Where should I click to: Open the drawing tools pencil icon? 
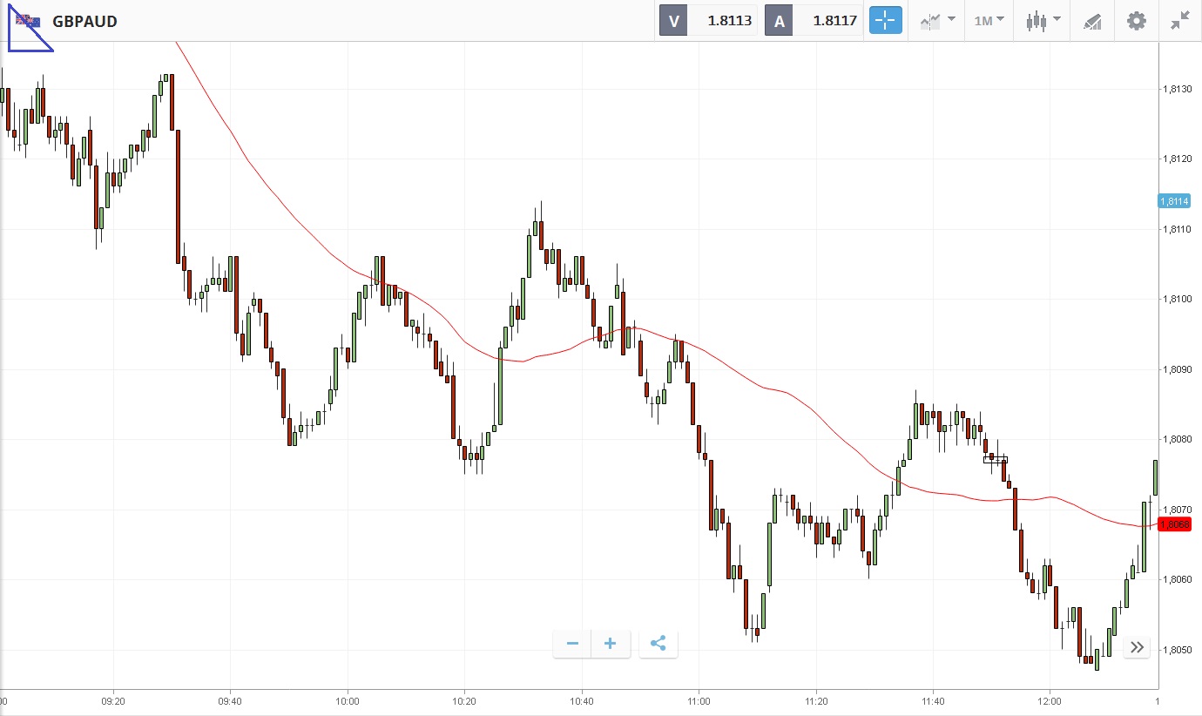tap(1092, 21)
